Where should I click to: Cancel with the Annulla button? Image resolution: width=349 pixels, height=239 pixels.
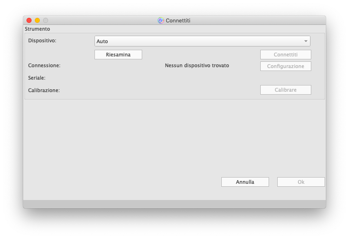tap(245, 182)
